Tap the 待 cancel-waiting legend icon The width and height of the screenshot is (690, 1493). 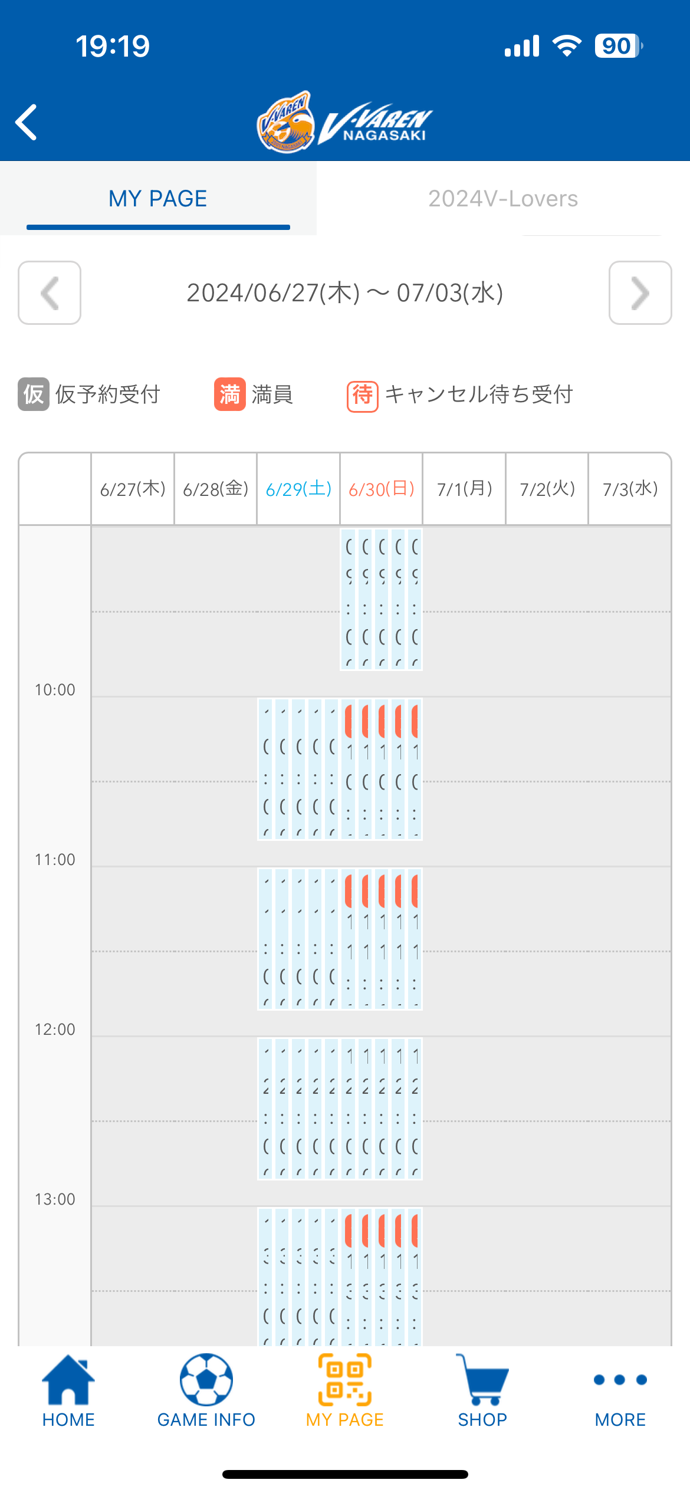362,396
